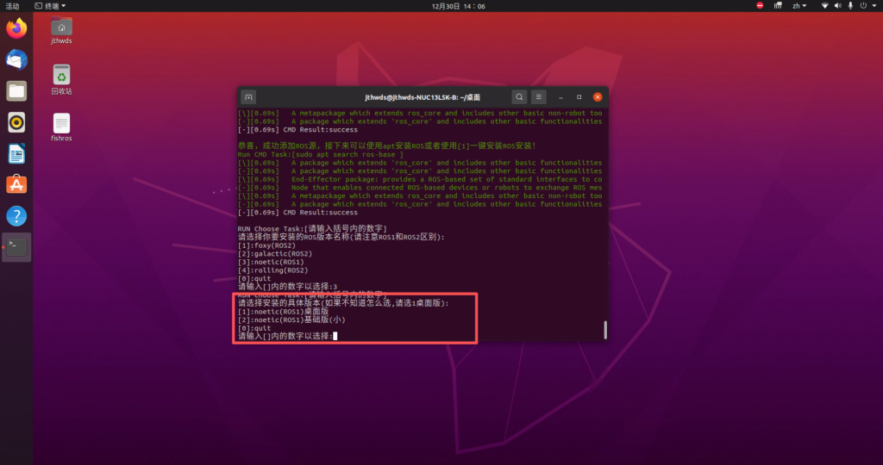This screenshot has height=465, width=883.
Task: Open the Help icon in the dock
Action: coord(16,215)
